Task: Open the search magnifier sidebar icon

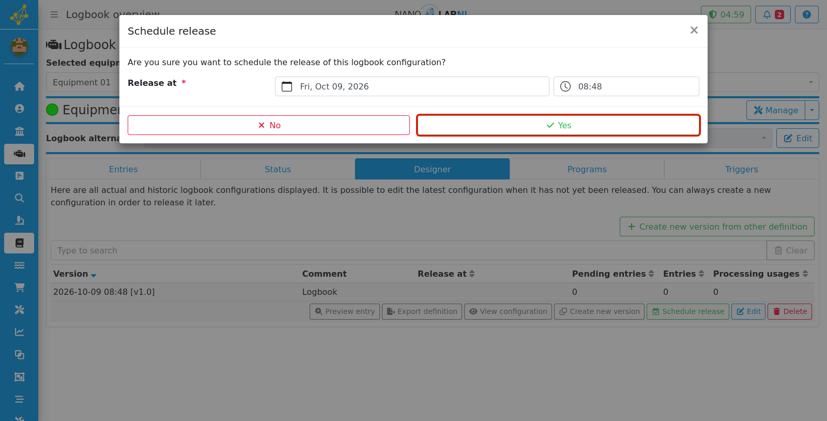Action: click(x=19, y=198)
